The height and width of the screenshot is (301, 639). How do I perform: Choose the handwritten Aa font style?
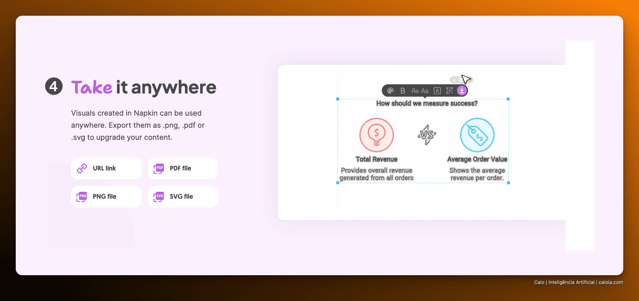(415, 91)
